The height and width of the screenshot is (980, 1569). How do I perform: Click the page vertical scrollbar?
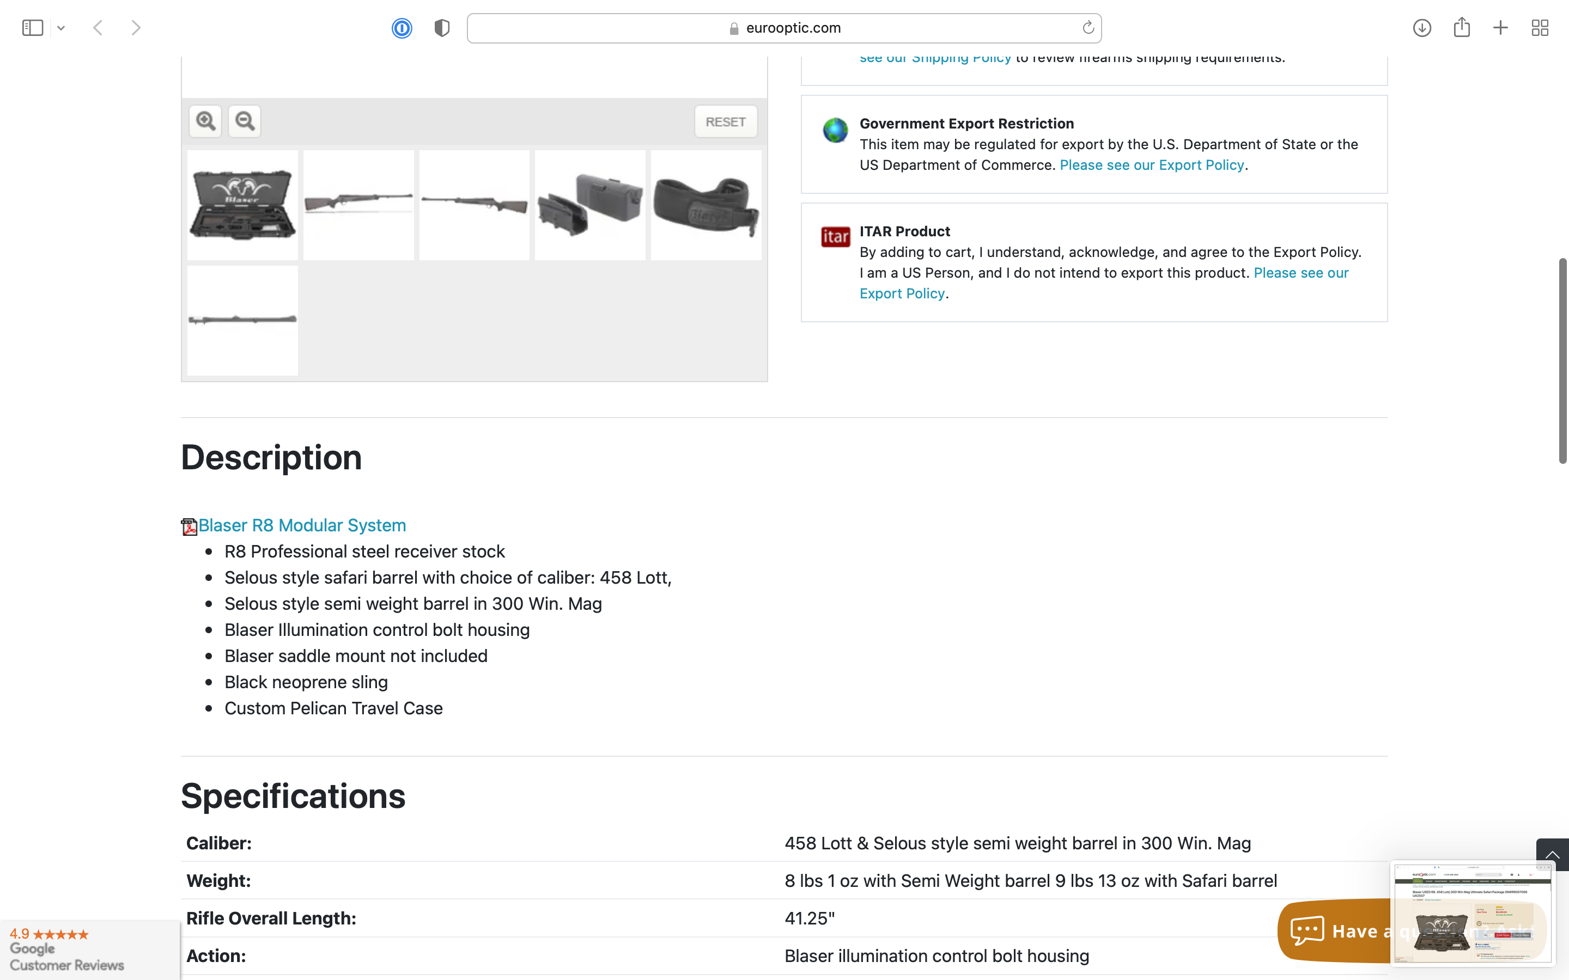click(x=1562, y=360)
